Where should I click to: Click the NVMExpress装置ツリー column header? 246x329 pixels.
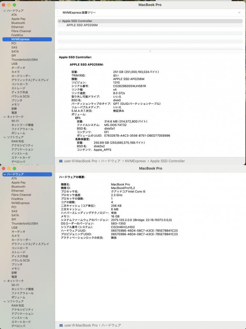[79, 13]
